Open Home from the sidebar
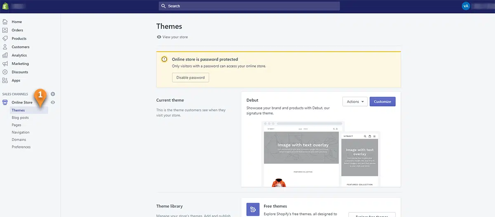The image size is (495, 217). 16,22
